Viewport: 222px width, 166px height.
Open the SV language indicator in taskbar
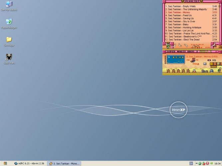[191, 163]
